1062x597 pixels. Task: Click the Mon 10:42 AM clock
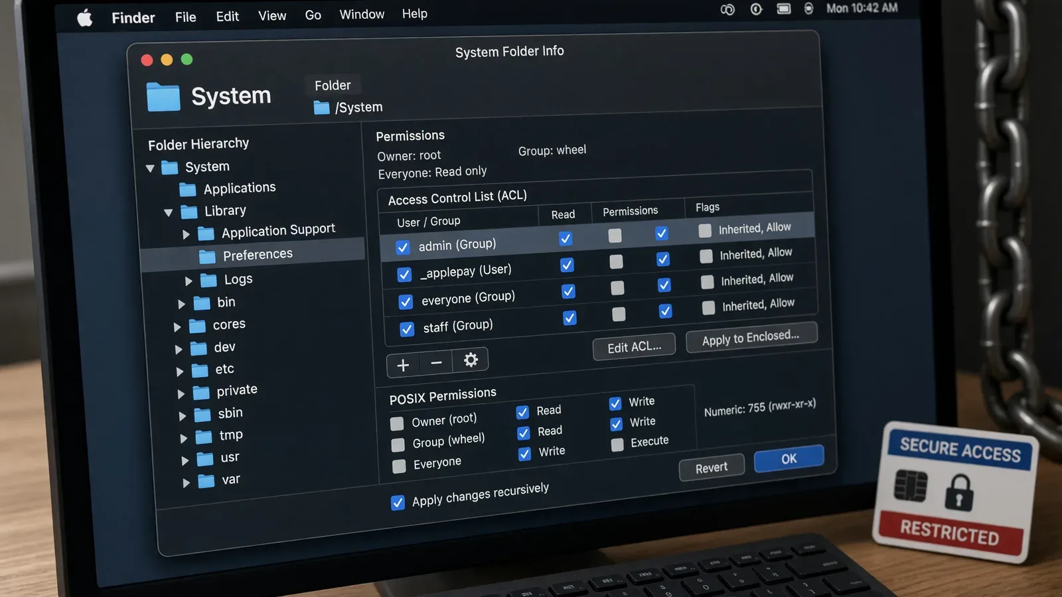pos(862,8)
